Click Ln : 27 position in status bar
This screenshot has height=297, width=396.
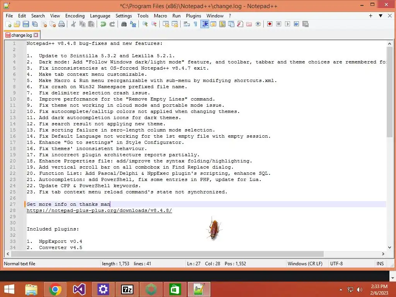tap(194, 264)
